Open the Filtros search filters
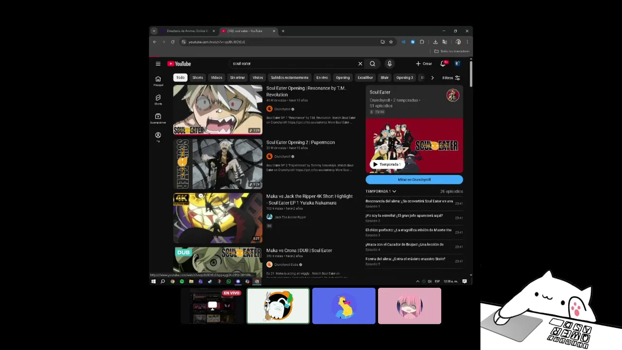 [451, 78]
